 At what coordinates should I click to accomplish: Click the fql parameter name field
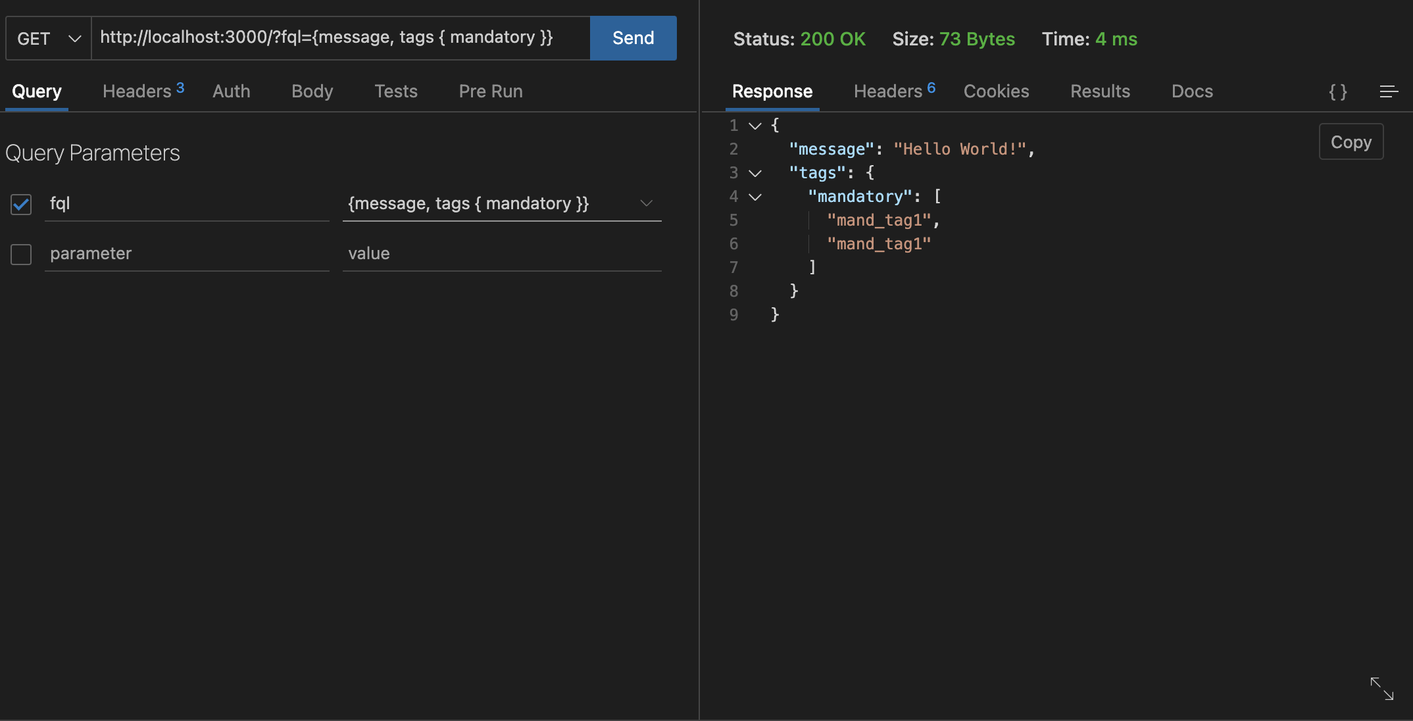(x=187, y=204)
